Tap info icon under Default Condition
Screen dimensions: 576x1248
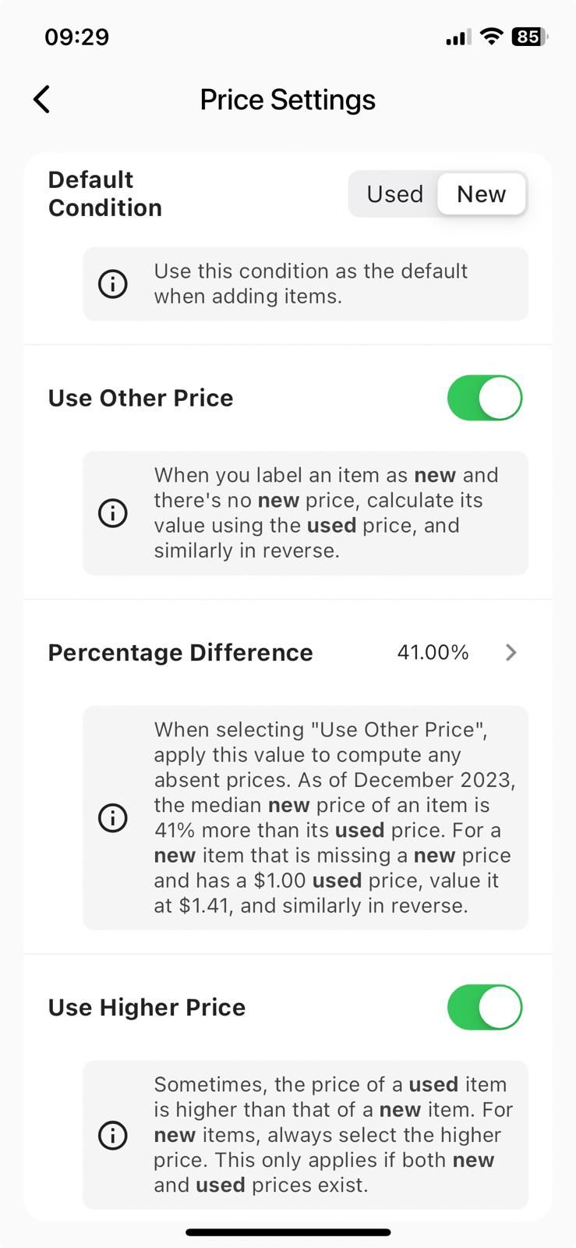pyautogui.click(x=113, y=284)
